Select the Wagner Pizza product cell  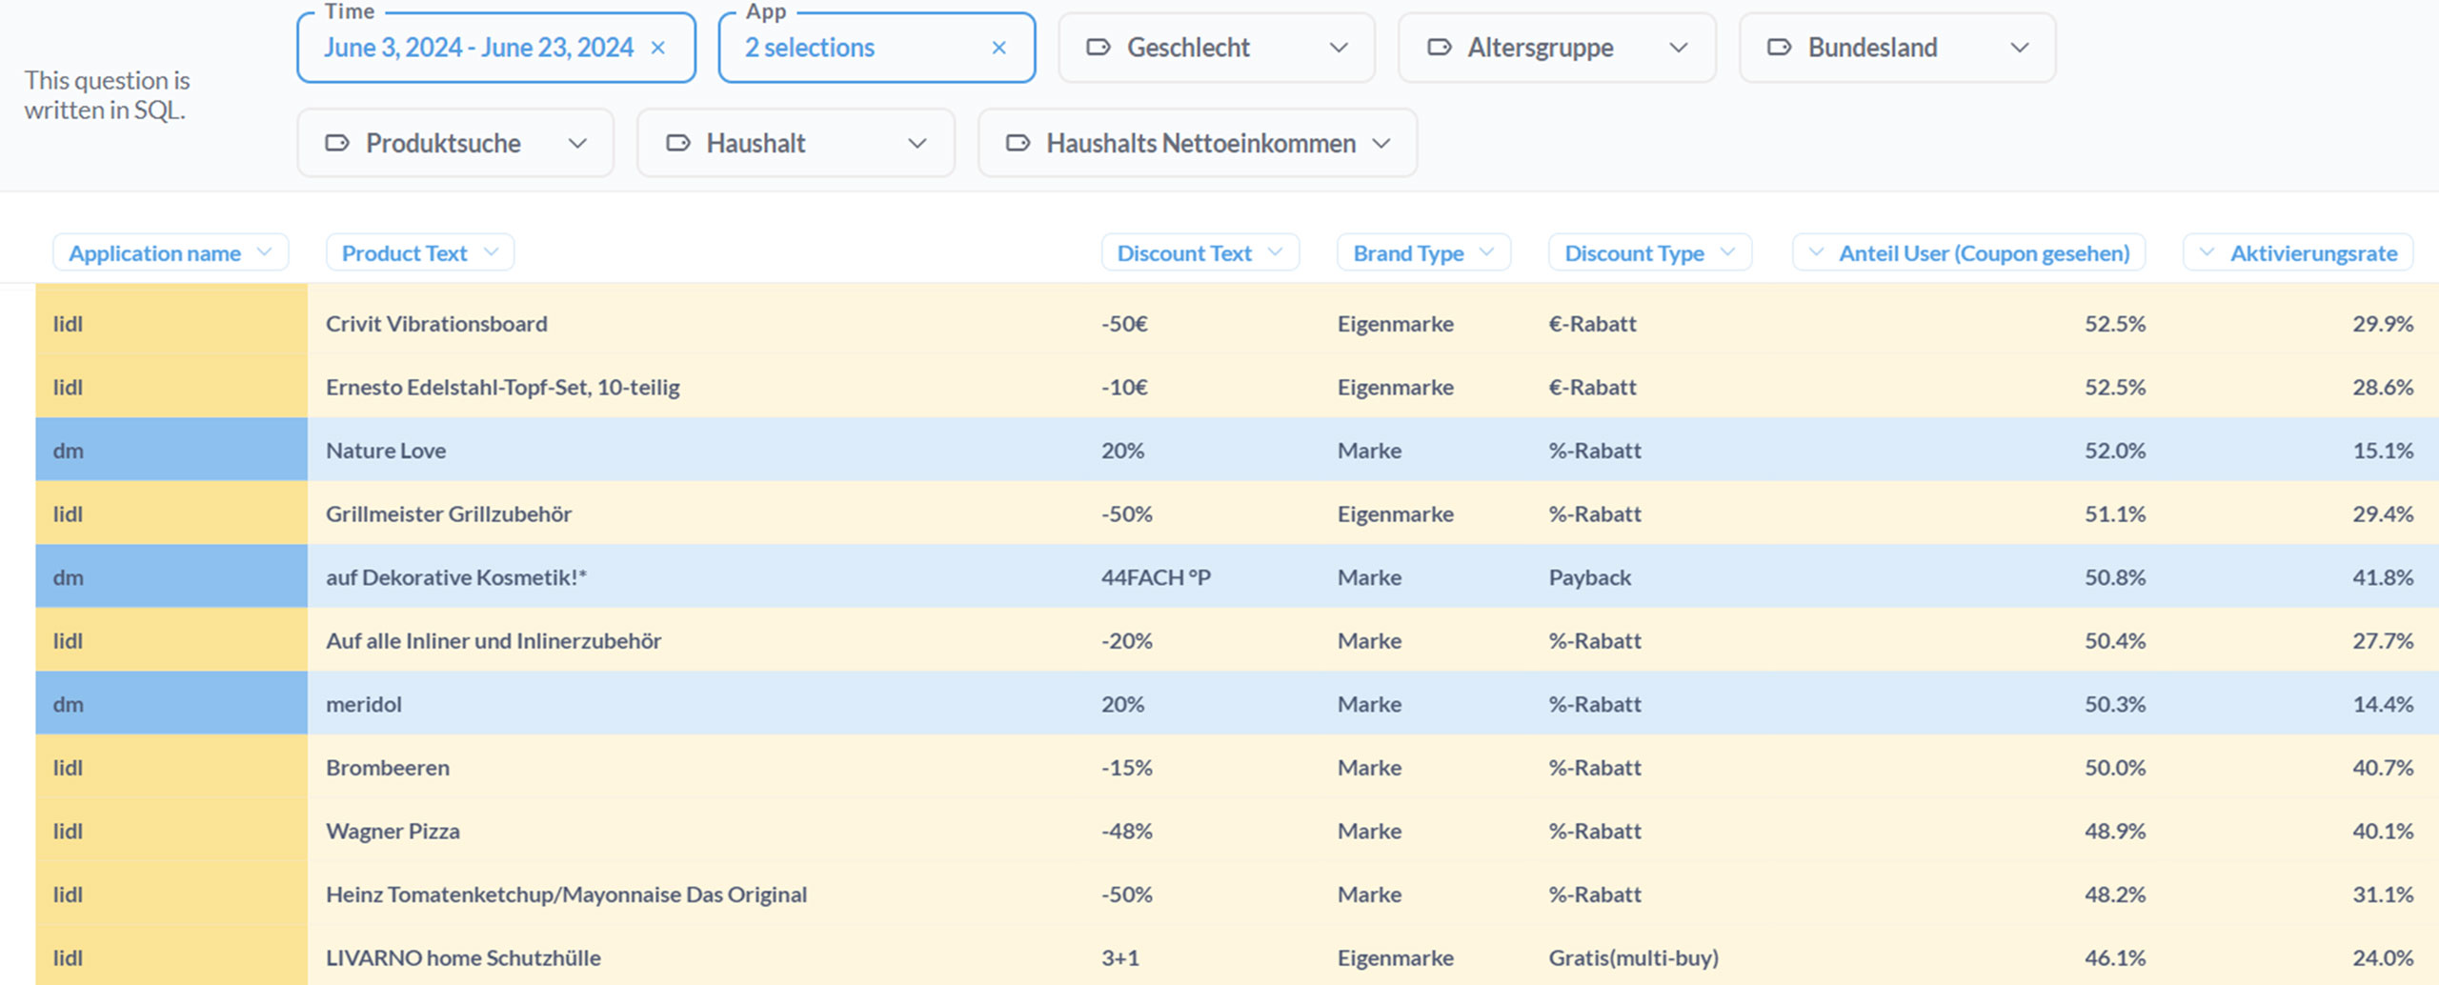(393, 831)
